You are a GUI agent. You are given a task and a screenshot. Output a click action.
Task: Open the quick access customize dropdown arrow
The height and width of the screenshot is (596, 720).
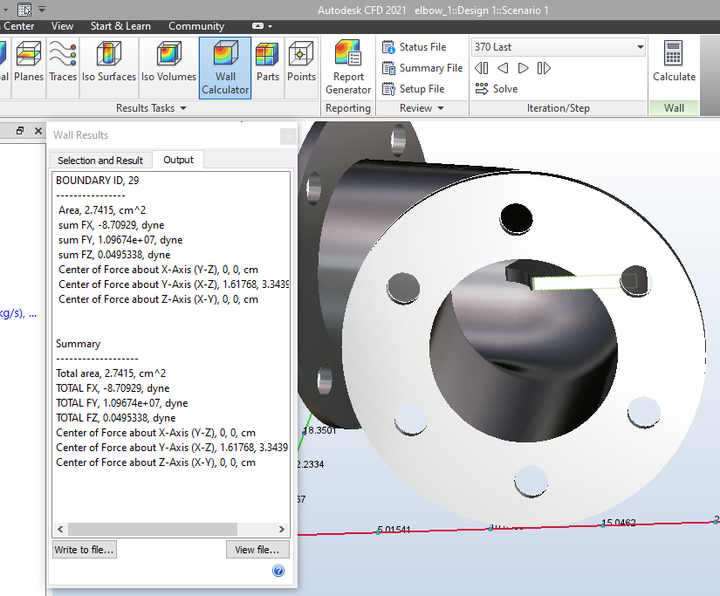point(42,10)
